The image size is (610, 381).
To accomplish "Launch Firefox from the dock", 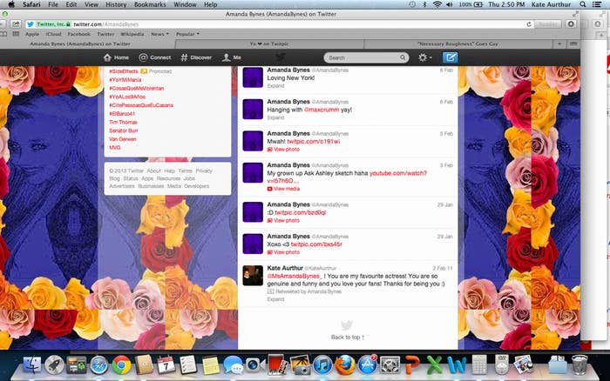I will [345, 365].
